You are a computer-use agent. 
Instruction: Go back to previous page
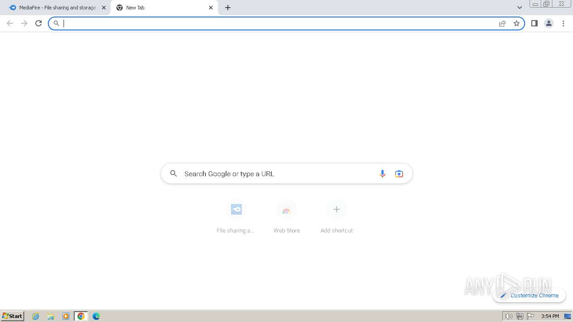tap(10, 23)
